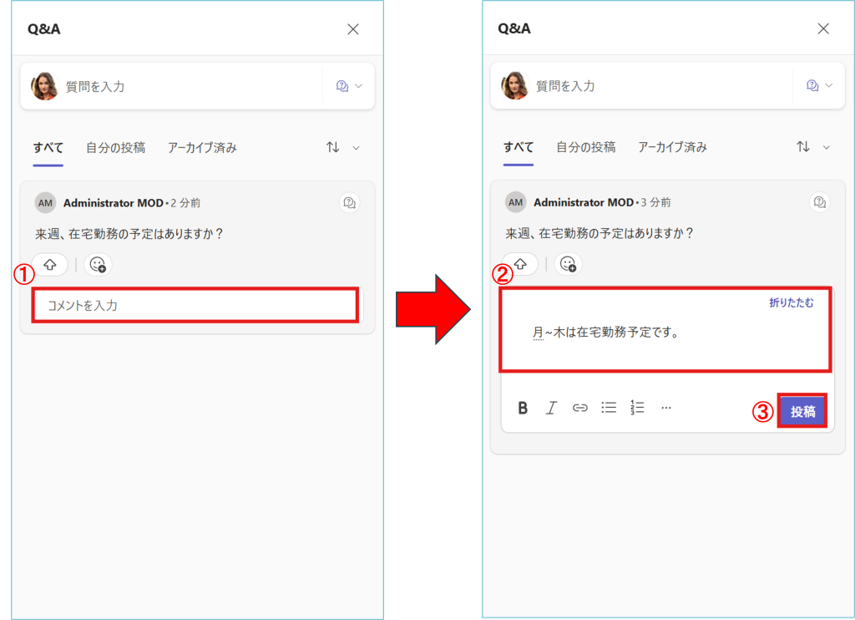
Task: Switch to アーカイブ済み tab in the right panel
Action: pos(672,147)
